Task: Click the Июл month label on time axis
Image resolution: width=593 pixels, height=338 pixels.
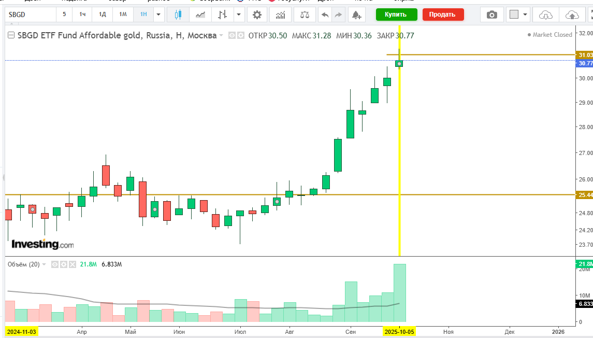Action: pyautogui.click(x=240, y=332)
